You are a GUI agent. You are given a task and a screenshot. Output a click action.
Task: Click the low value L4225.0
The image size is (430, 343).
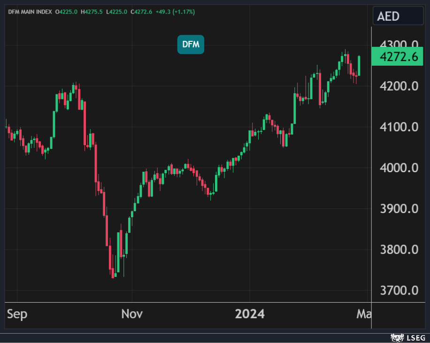click(x=115, y=11)
